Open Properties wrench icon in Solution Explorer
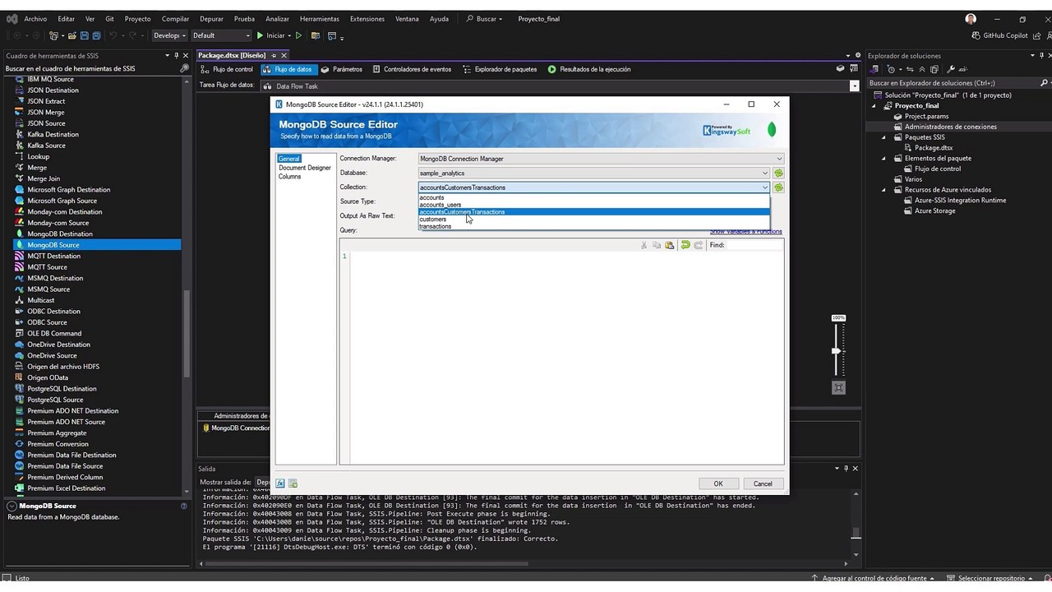 coord(951,69)
